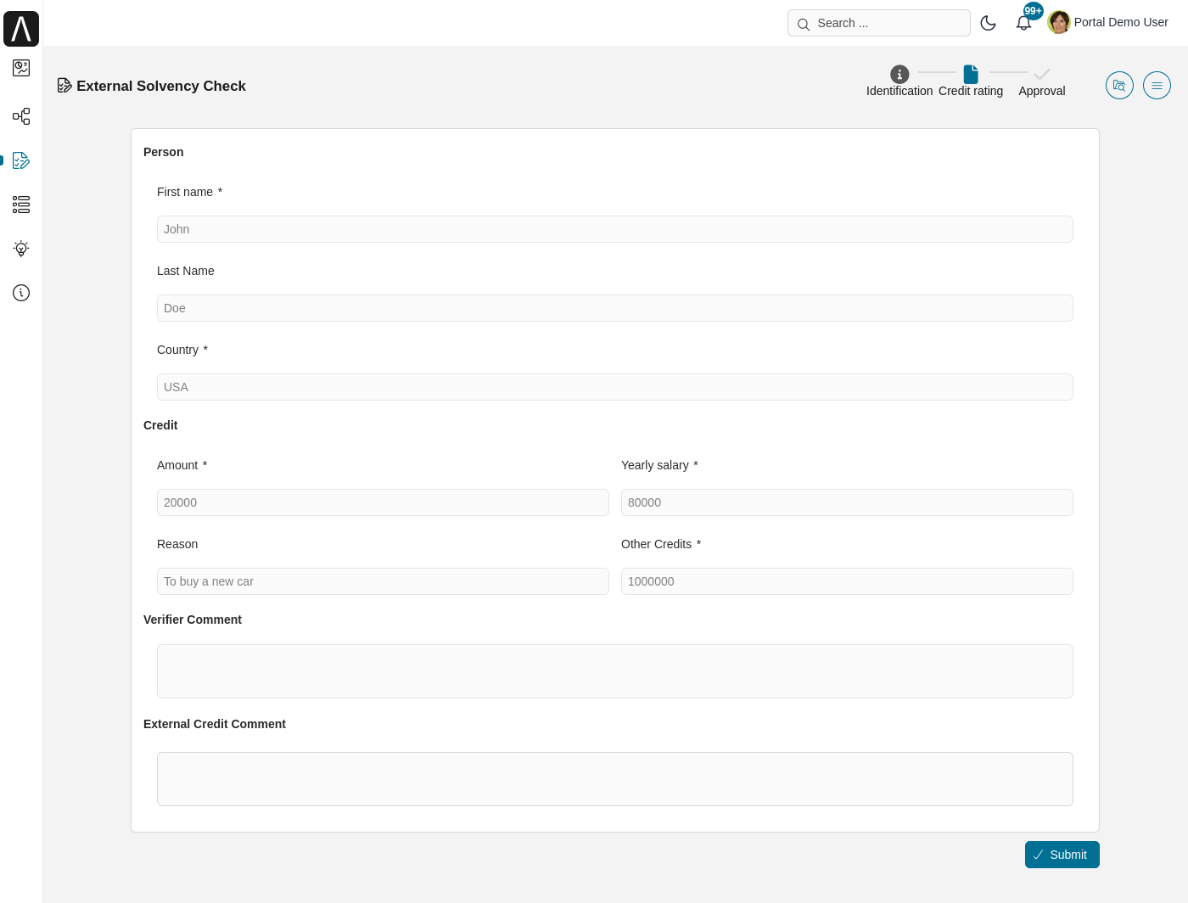Open the notifications bell with 99+ badge
Image resolution: width=1188 pixels, height=903 pixels.
[x=1023, y=23]
